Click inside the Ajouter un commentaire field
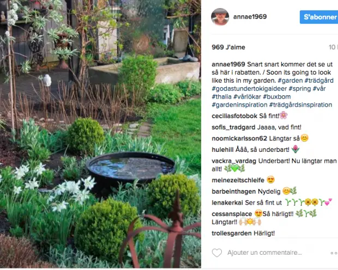This screenshot has height=270, width=338. click(264, 253)
